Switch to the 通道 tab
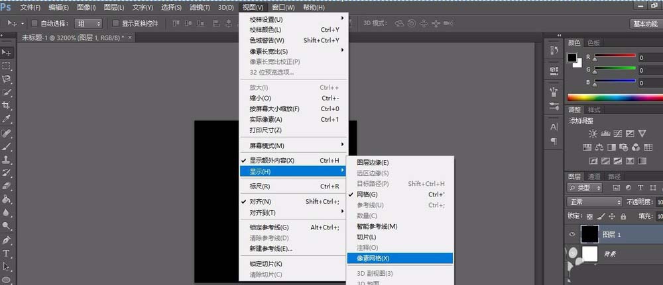The width and height of the screenshot is (663, 285). (593, 177)
